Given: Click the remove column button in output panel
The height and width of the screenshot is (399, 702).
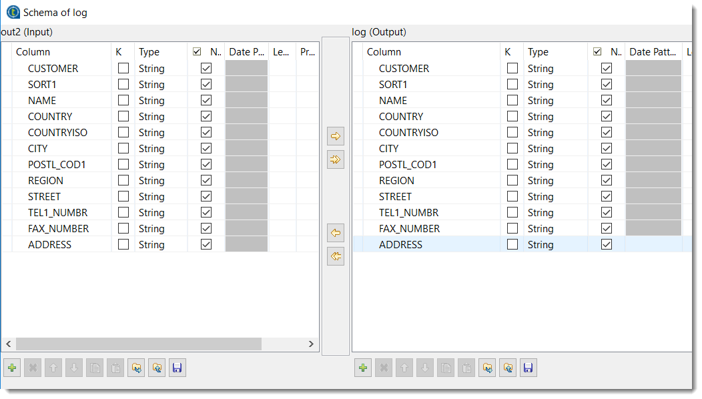Looking at the screenshot, I should pos(384,368).
